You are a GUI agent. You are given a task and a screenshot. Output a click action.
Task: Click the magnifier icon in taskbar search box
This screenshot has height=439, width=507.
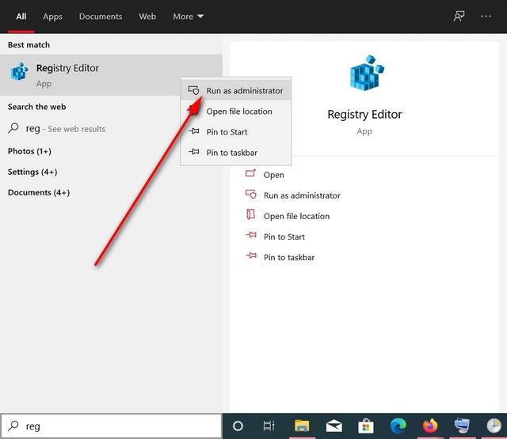tap(13, 426)
